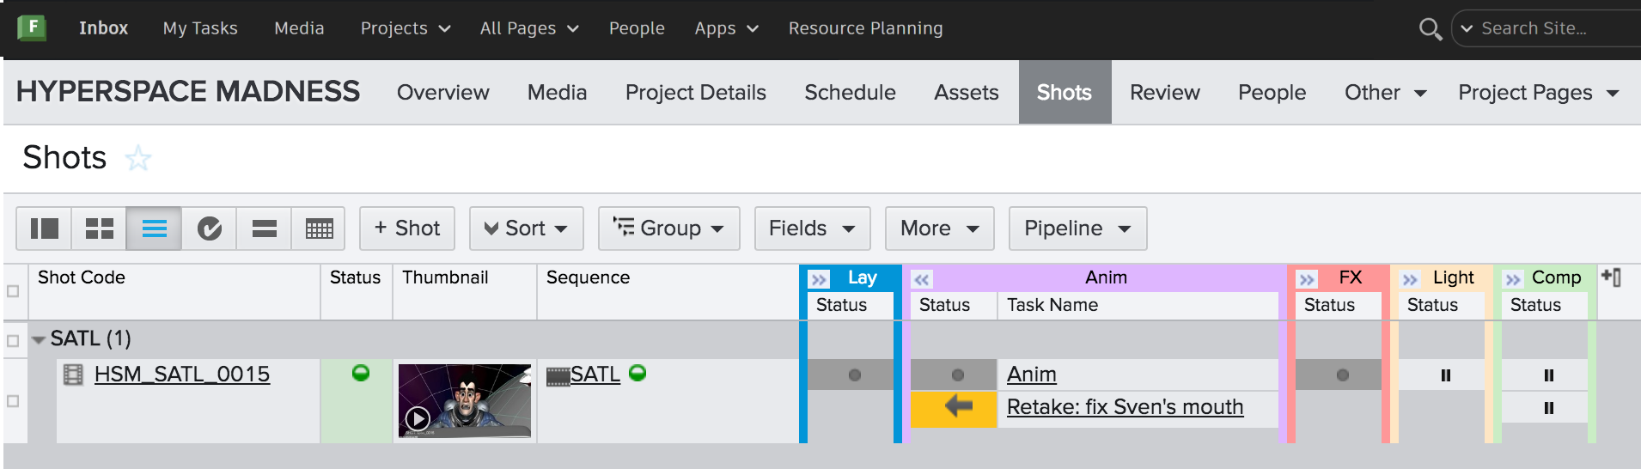Favorite the Shots page with the star
Viewport: 1641px width, 469px height.
click(138, 159)
